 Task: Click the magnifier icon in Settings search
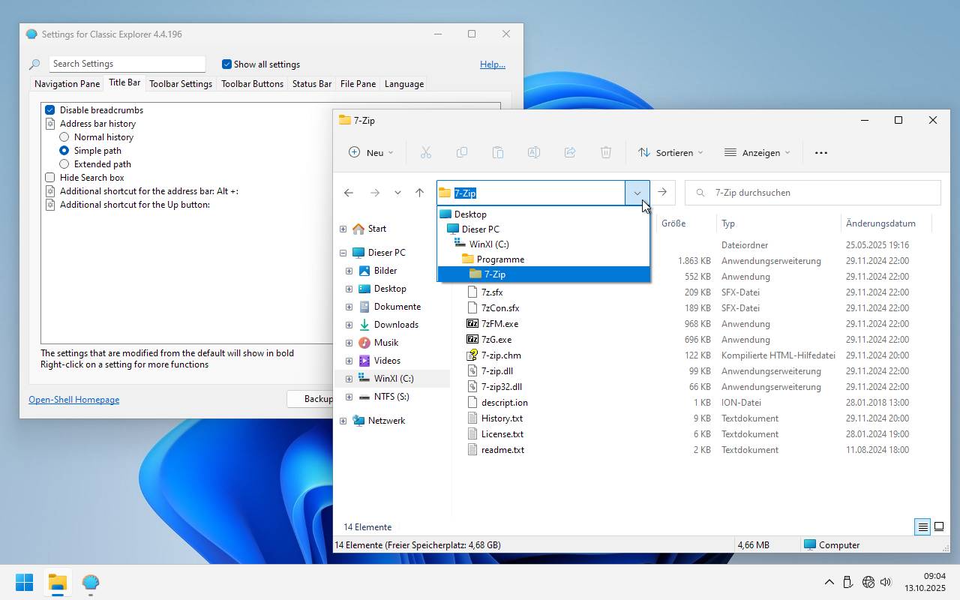(x=34, y=64)
